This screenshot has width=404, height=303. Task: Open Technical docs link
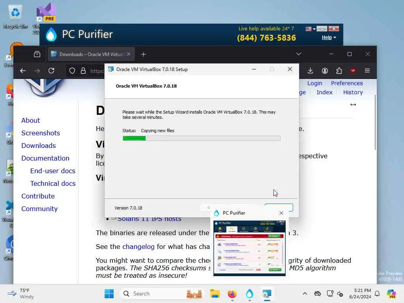(x=53, y=183)
